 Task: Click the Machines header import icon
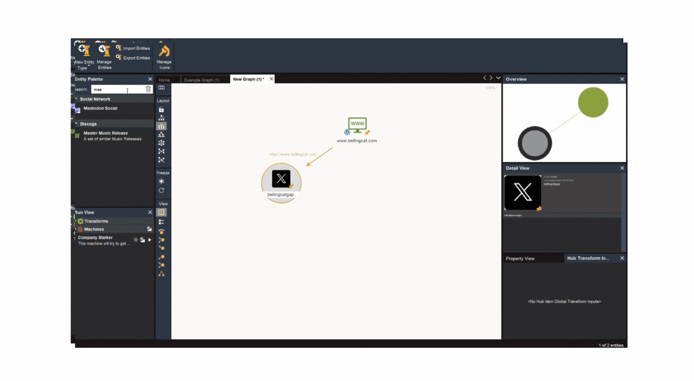(x=149, y=229)
